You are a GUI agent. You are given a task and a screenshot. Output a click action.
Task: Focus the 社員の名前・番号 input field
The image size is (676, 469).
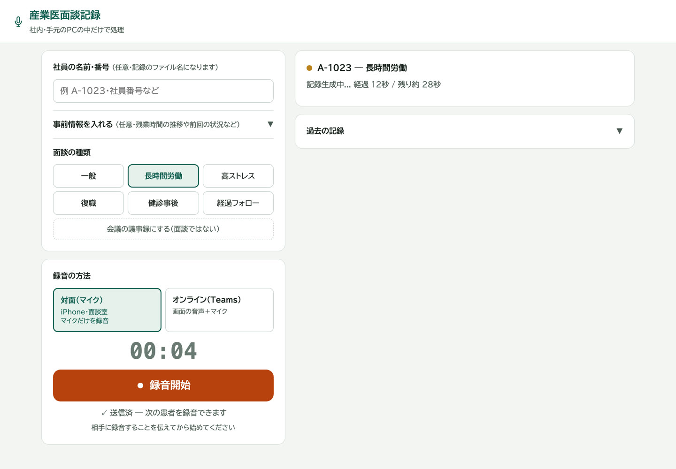pyautogui.click(x=163, y=91)
